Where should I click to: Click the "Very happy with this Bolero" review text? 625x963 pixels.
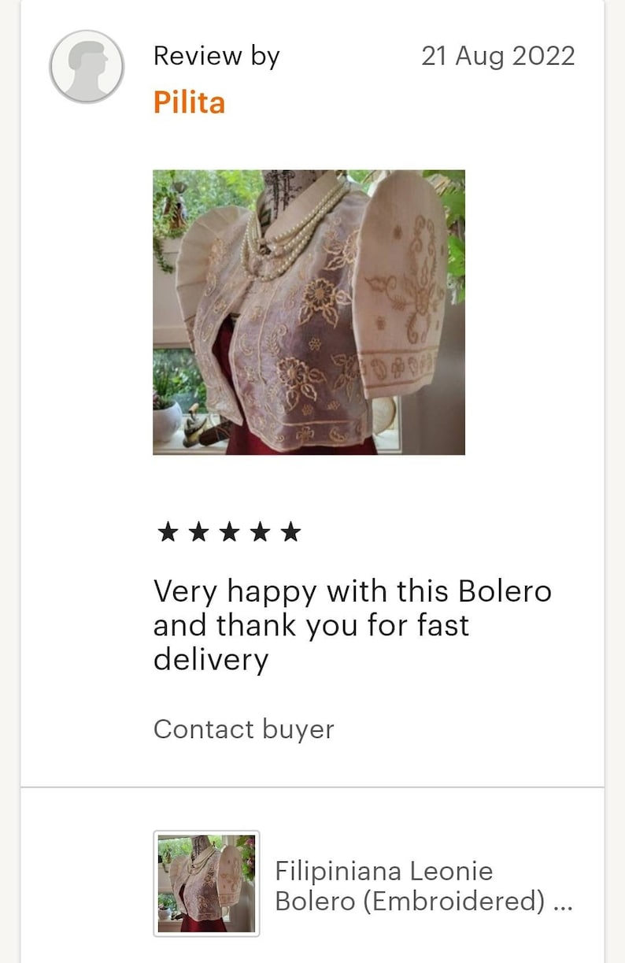[352, 591]
